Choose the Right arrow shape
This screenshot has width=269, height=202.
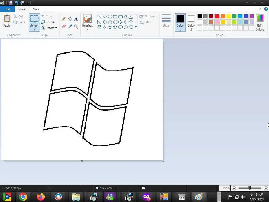pos(120,22)
